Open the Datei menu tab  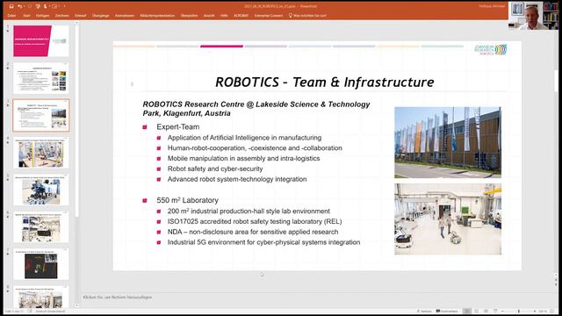11,16
